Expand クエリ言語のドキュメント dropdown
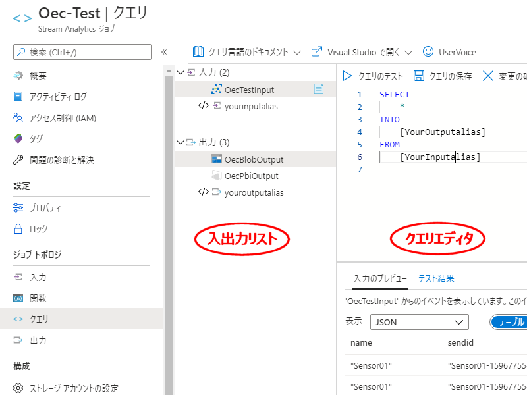527x395 pixels. pyautogui.click(x=247, y=52)
